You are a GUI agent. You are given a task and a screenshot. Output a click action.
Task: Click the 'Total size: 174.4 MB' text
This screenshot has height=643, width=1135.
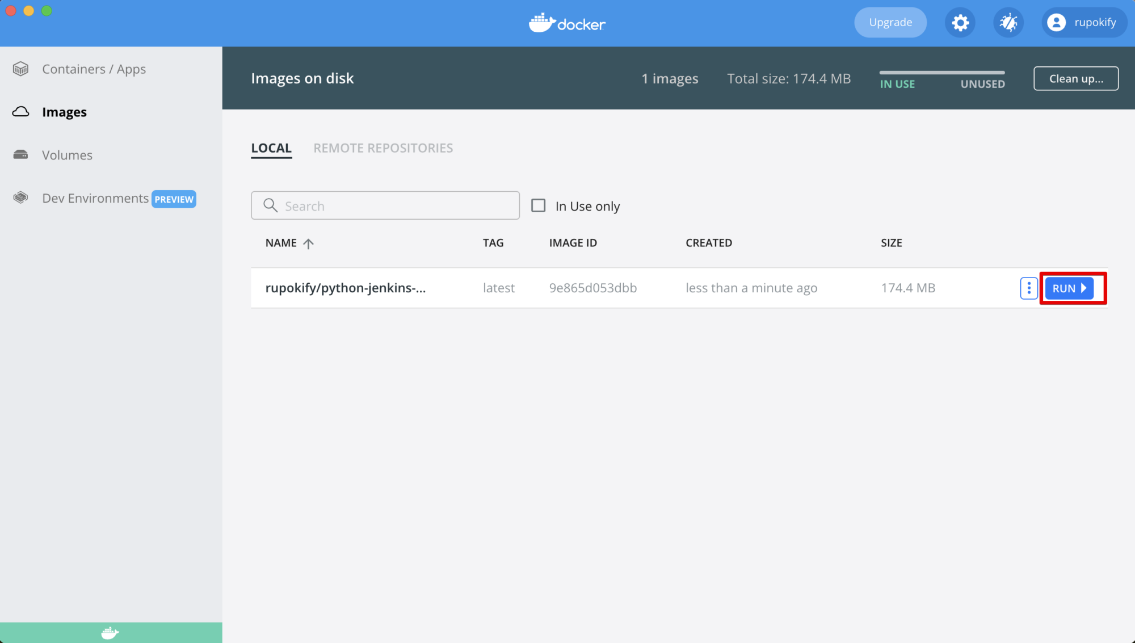(x=789, y=78)
